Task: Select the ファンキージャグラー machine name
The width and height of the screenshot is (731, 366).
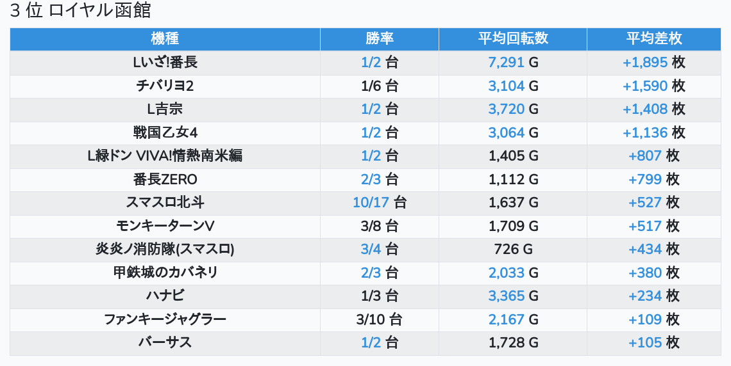Action: (165, 319)
